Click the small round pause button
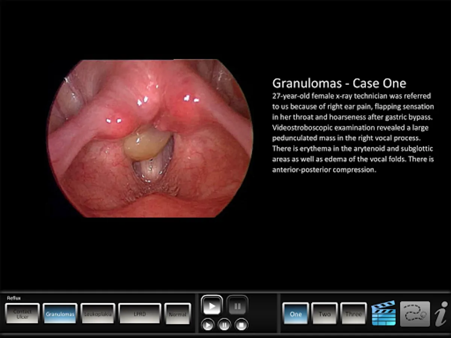Screen dimensions: 451x338 [224, 324]
